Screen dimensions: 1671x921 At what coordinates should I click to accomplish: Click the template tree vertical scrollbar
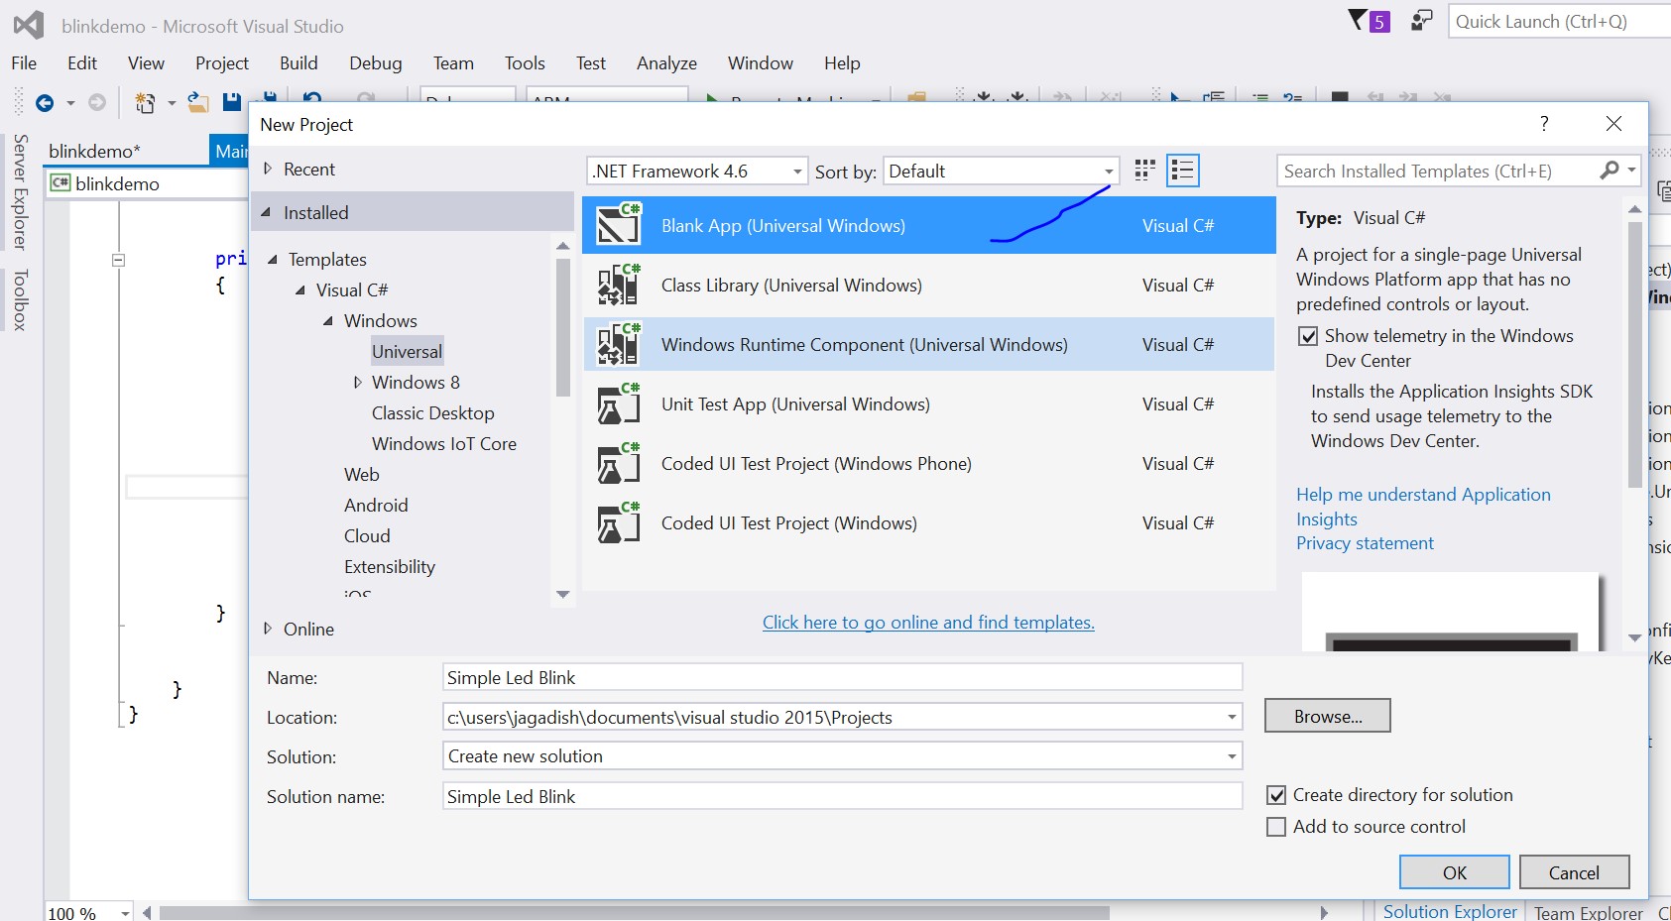563,327
